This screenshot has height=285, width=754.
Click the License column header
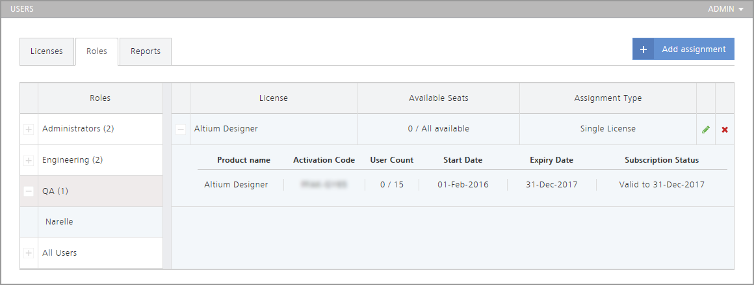(x=273, y=98)
